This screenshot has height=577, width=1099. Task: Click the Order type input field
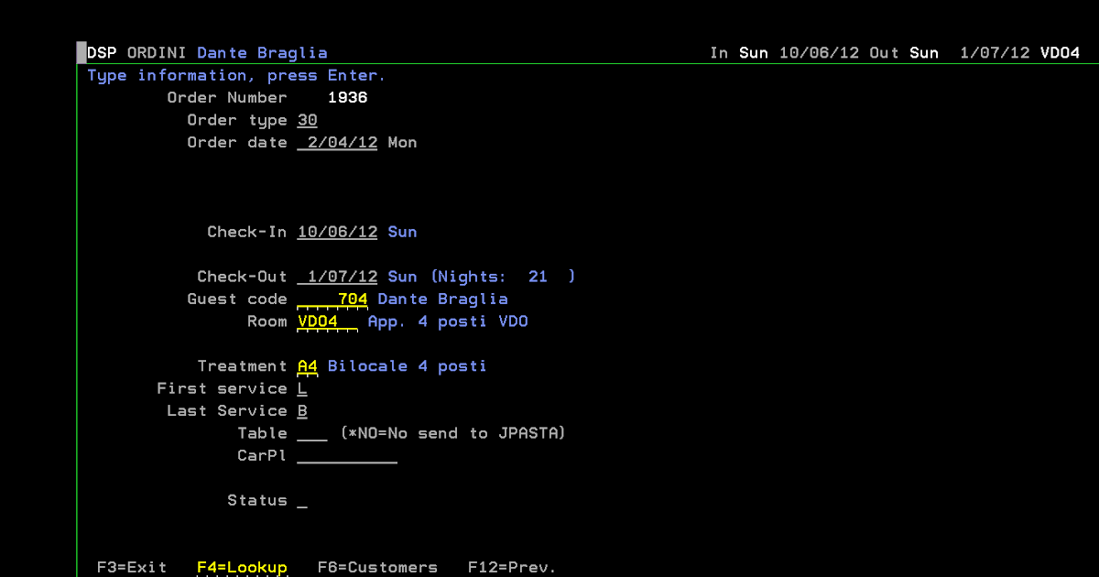[307, 120]
